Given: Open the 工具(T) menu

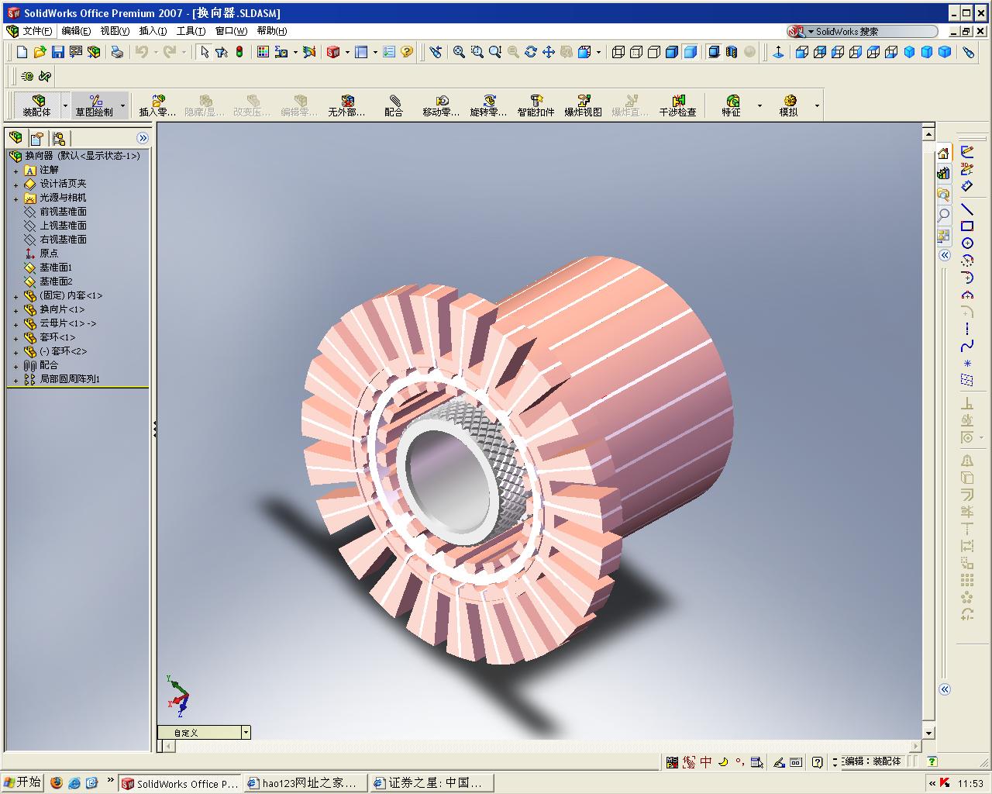Looking at the screenshot, I should pos(191,31).
